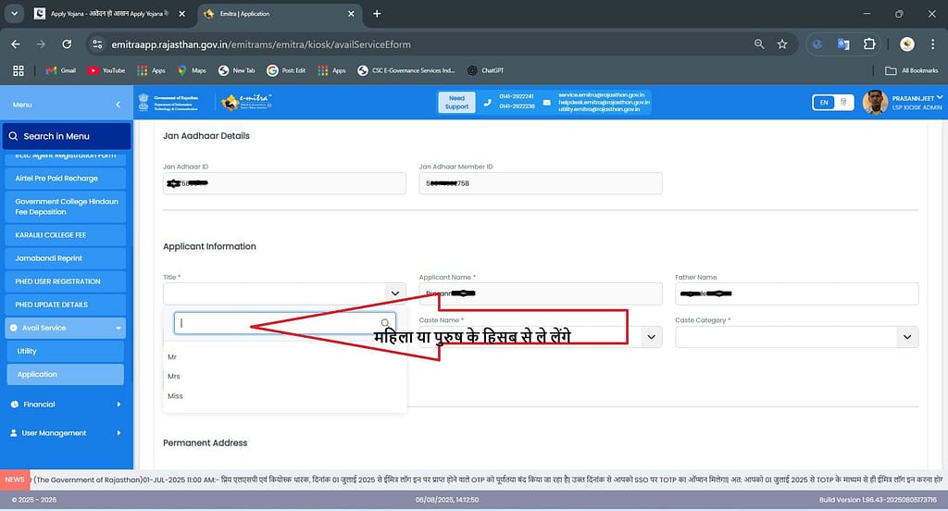Open the Chrome profile avatar
The width and height of the screenshot is (948, 511).
[907, 44]
